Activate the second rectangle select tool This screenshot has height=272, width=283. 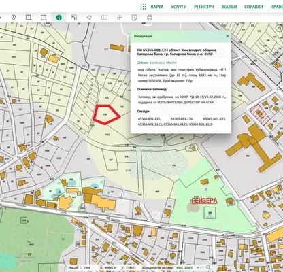point(44,18)
